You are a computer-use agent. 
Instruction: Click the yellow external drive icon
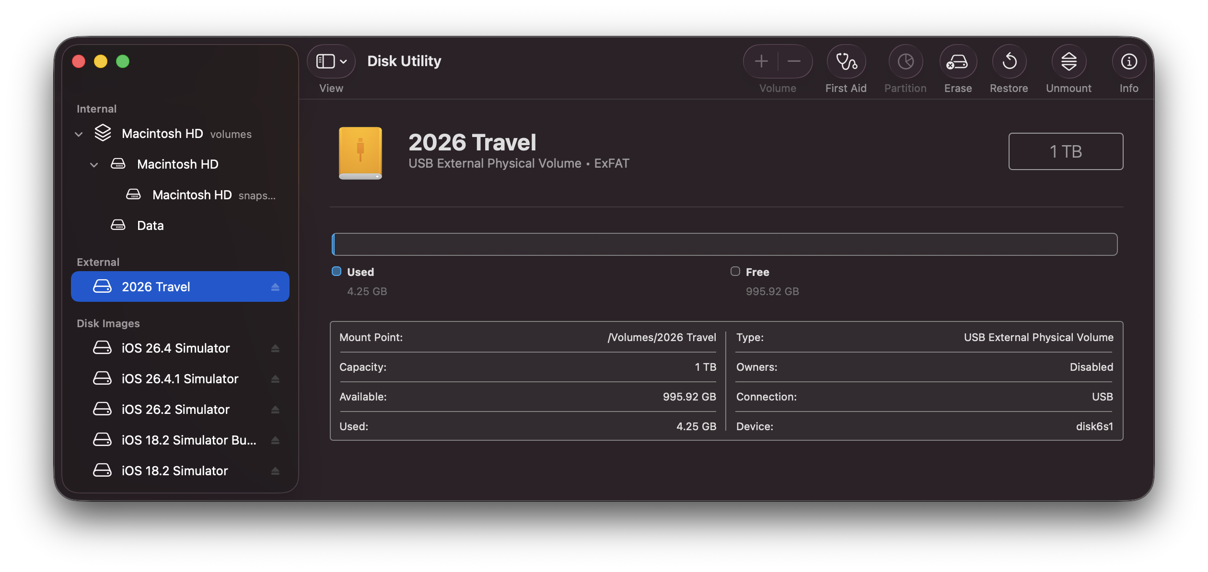coord(360,153)
